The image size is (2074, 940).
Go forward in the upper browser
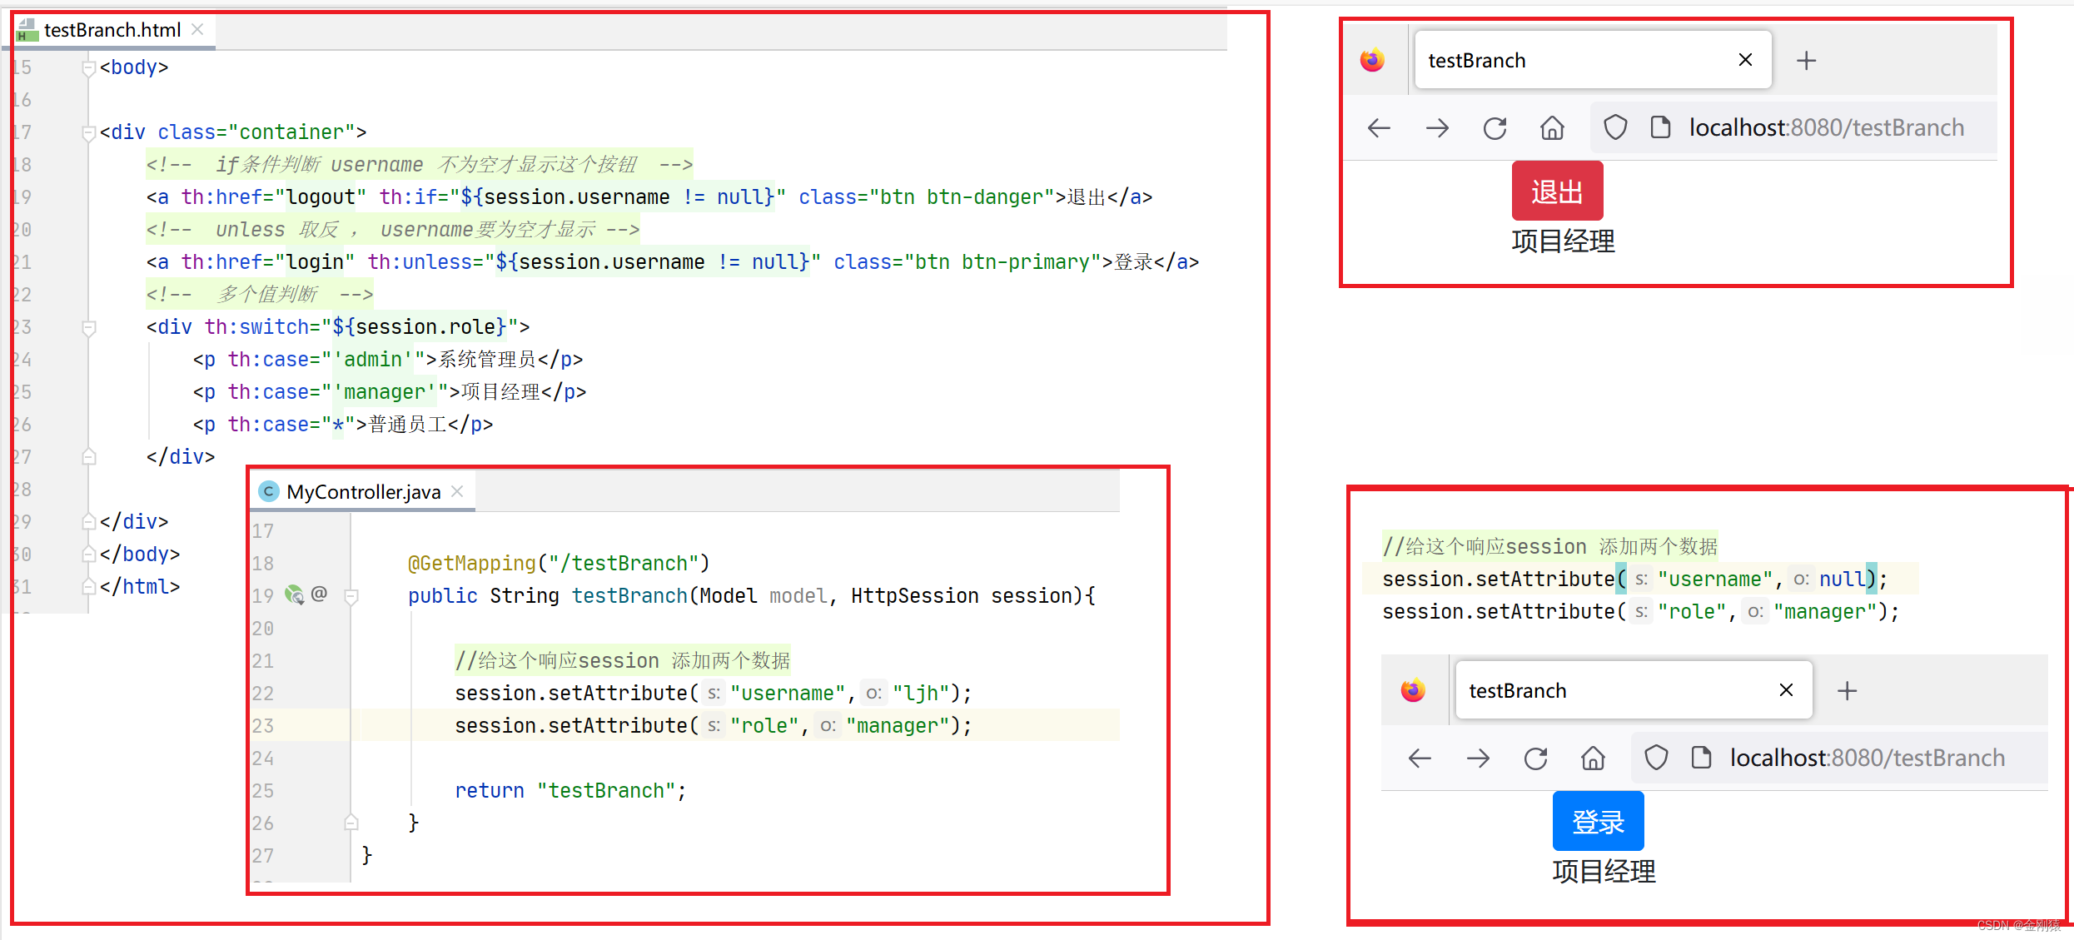pos(1437,128)
